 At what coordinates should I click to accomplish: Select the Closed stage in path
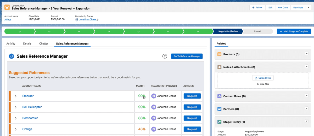coord(257,31)
